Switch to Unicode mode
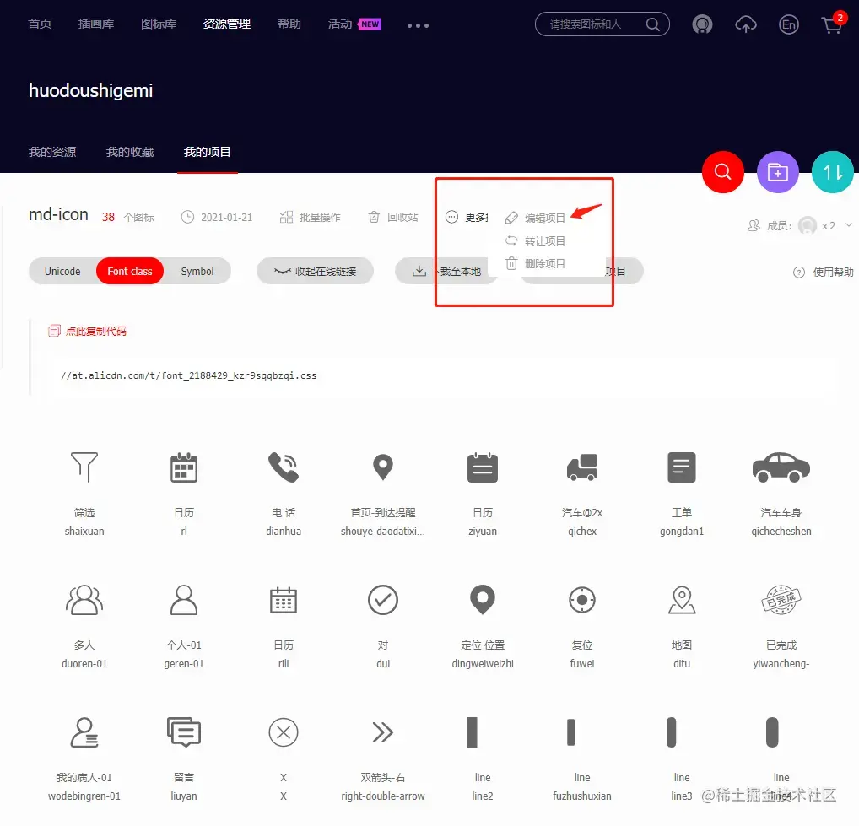Image resolution: width=859 pixels, height=826 pixels. tap(62, 271)
